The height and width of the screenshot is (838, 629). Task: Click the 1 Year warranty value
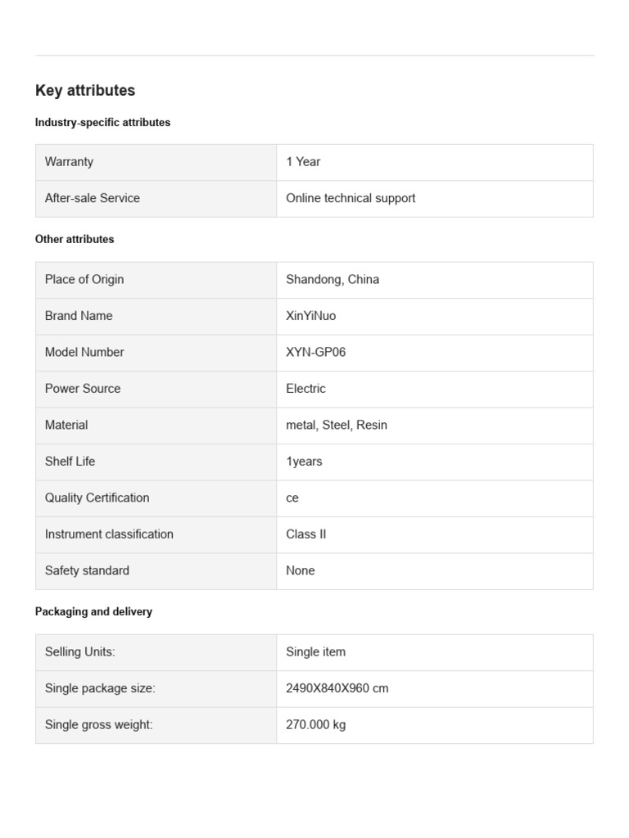tap(303, 162)
